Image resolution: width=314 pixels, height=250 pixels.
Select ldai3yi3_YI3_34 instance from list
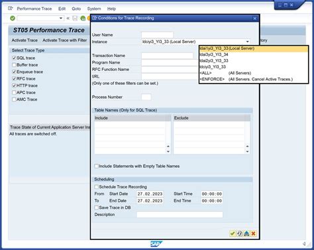point(254,54)
